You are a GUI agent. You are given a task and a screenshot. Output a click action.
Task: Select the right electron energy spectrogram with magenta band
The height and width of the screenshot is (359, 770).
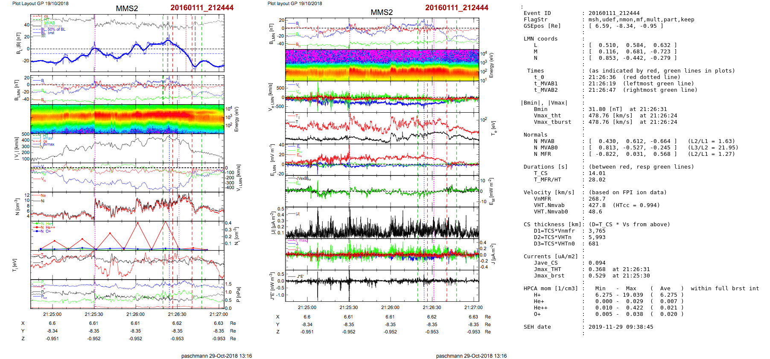pos(382,65)
